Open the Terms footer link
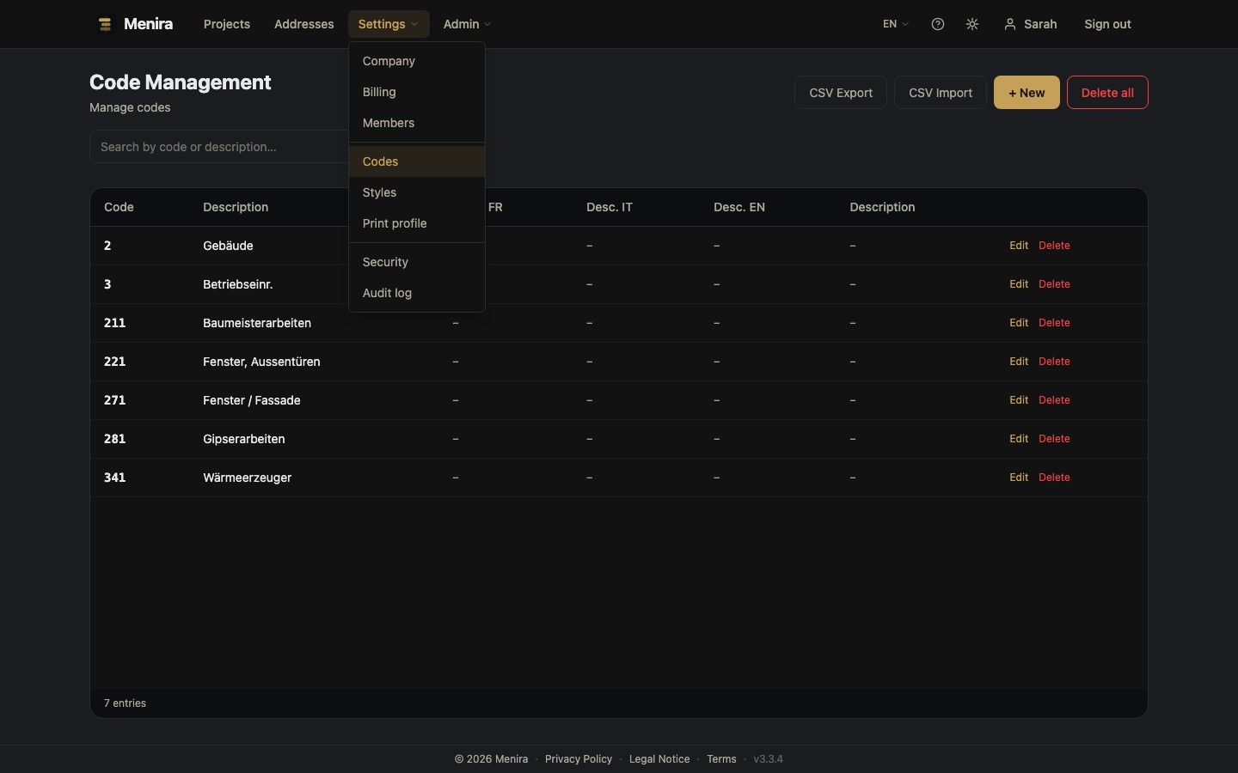Image resolution: width=1238 pixels, height=773 pixels. 721,759
